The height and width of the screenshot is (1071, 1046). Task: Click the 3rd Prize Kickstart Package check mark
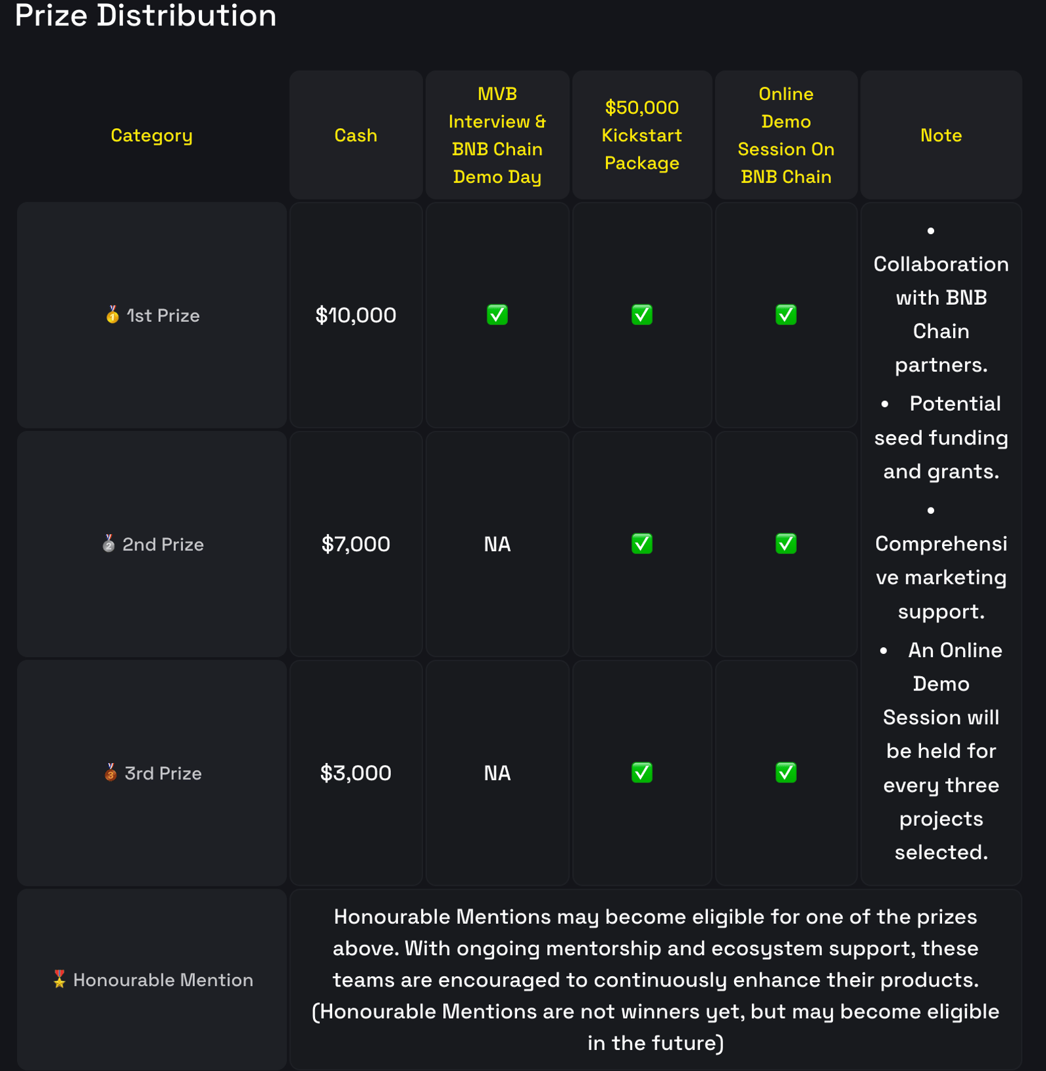641,772
